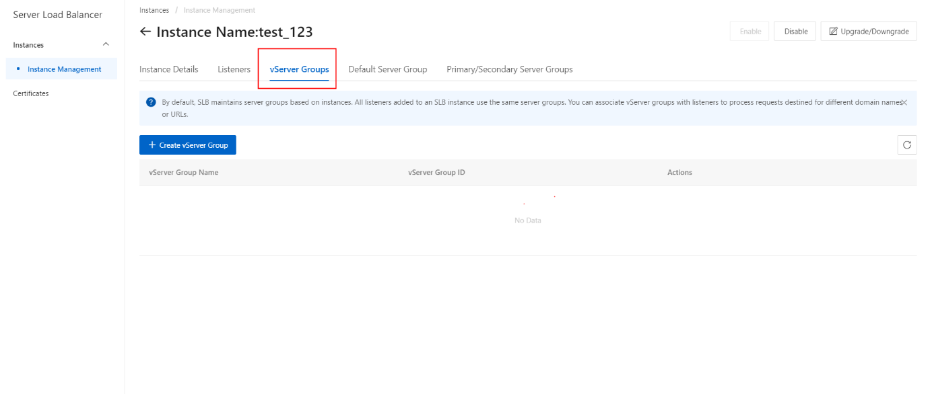Click the Server Load Balancer title
The width and height of the screenshot is (930, 394).
point(57,15)
